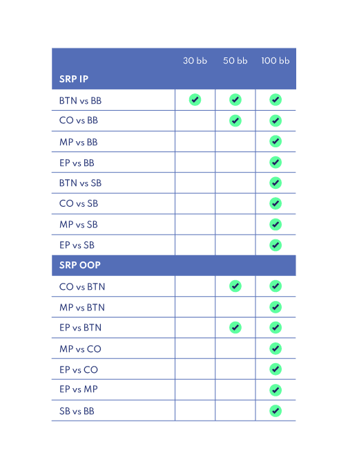Click the MP vs BB 100 bb checkmark

(275, 141)
